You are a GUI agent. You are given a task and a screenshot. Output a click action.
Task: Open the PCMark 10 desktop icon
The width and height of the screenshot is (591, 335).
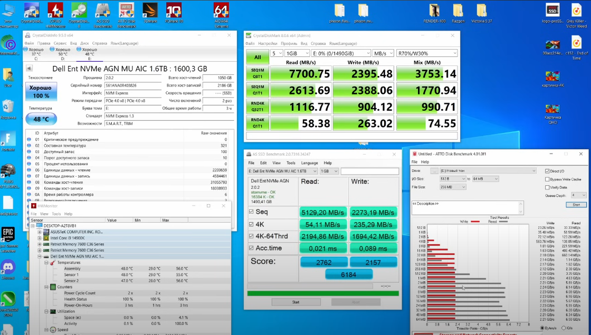coord(174,14)
